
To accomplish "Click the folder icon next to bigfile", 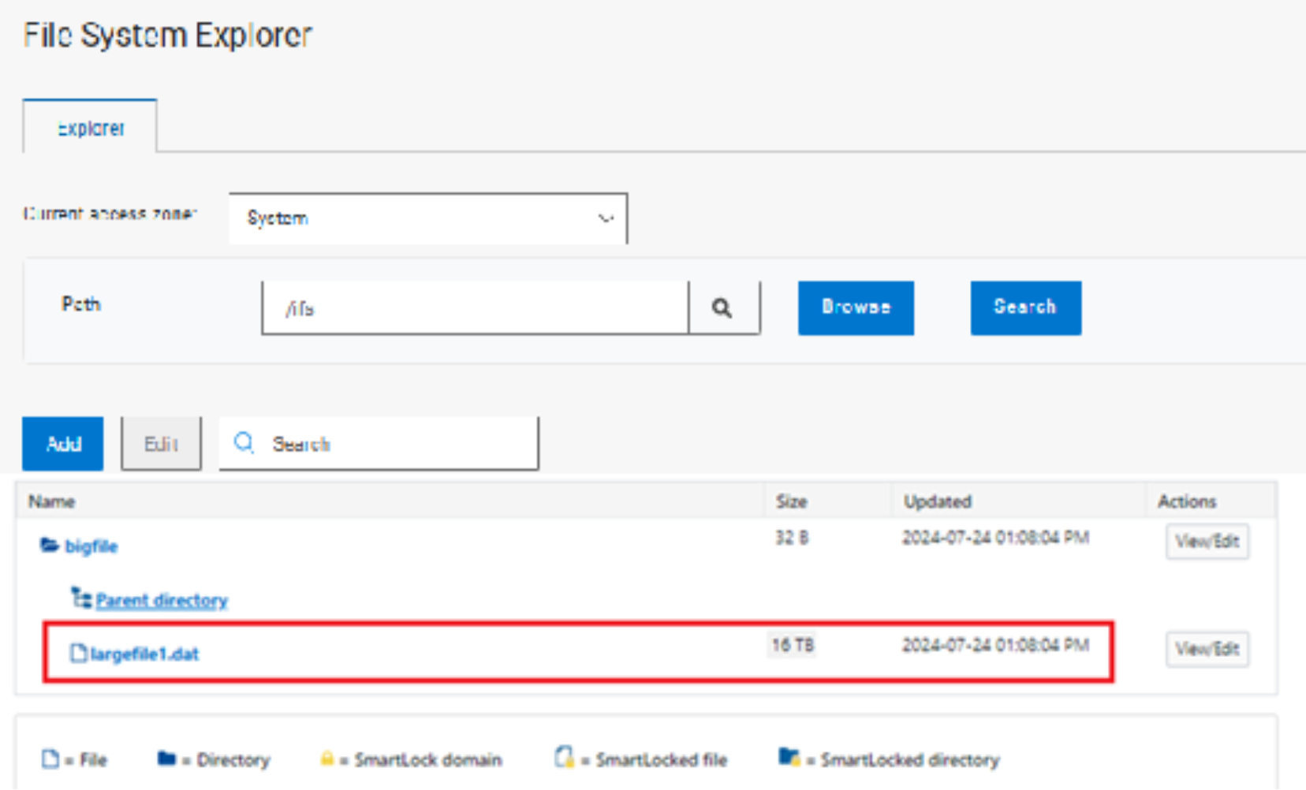I will [x=50, y=545].
